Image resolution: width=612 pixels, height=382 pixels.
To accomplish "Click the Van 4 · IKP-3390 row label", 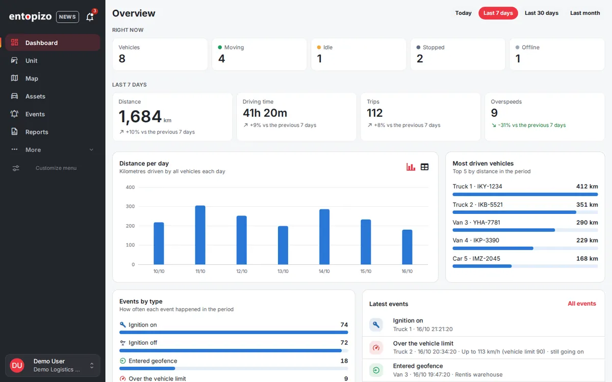I will (476, 240).
